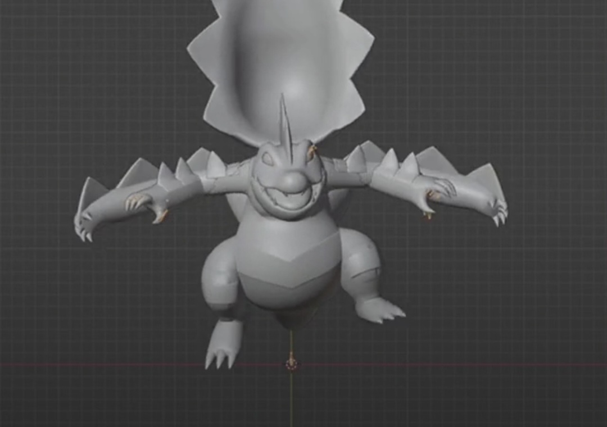Click the 3D cursor on the red axis
This screenshot has width=607, height=427.
pos(291,364)
